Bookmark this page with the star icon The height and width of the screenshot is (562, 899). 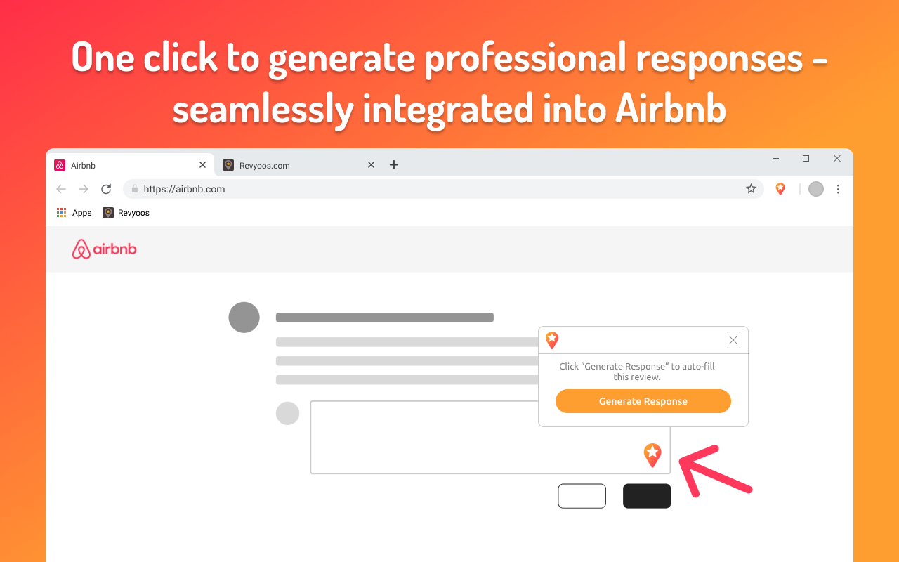[x=751, y=188]
